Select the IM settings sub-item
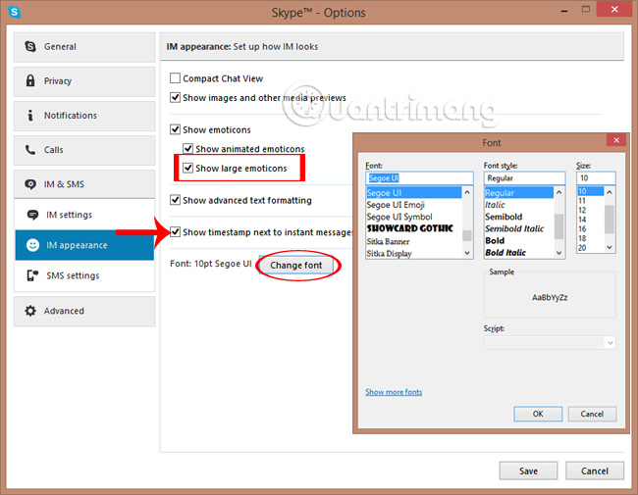 [84, 215]
